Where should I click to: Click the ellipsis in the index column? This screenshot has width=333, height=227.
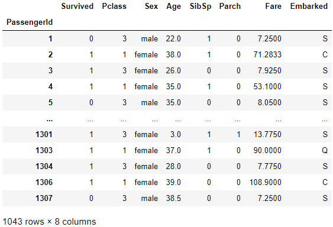tap(50, 121)
